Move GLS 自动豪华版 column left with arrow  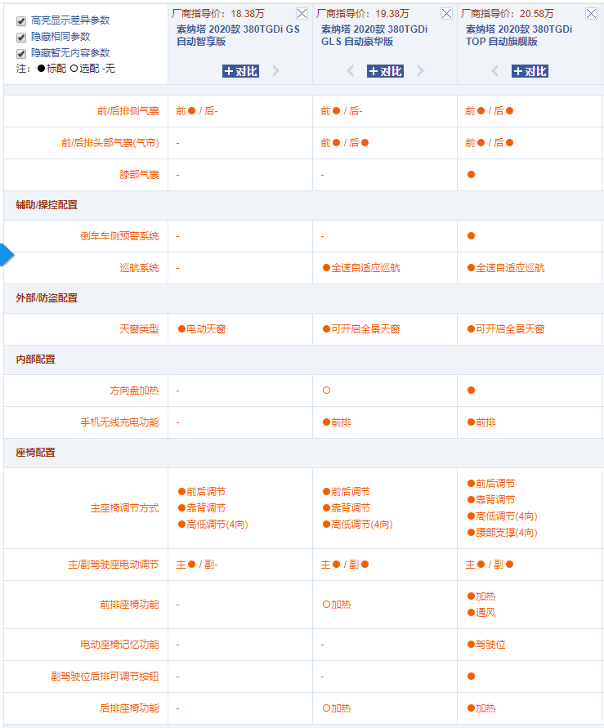pyautogui.click(x=350, y=71)
